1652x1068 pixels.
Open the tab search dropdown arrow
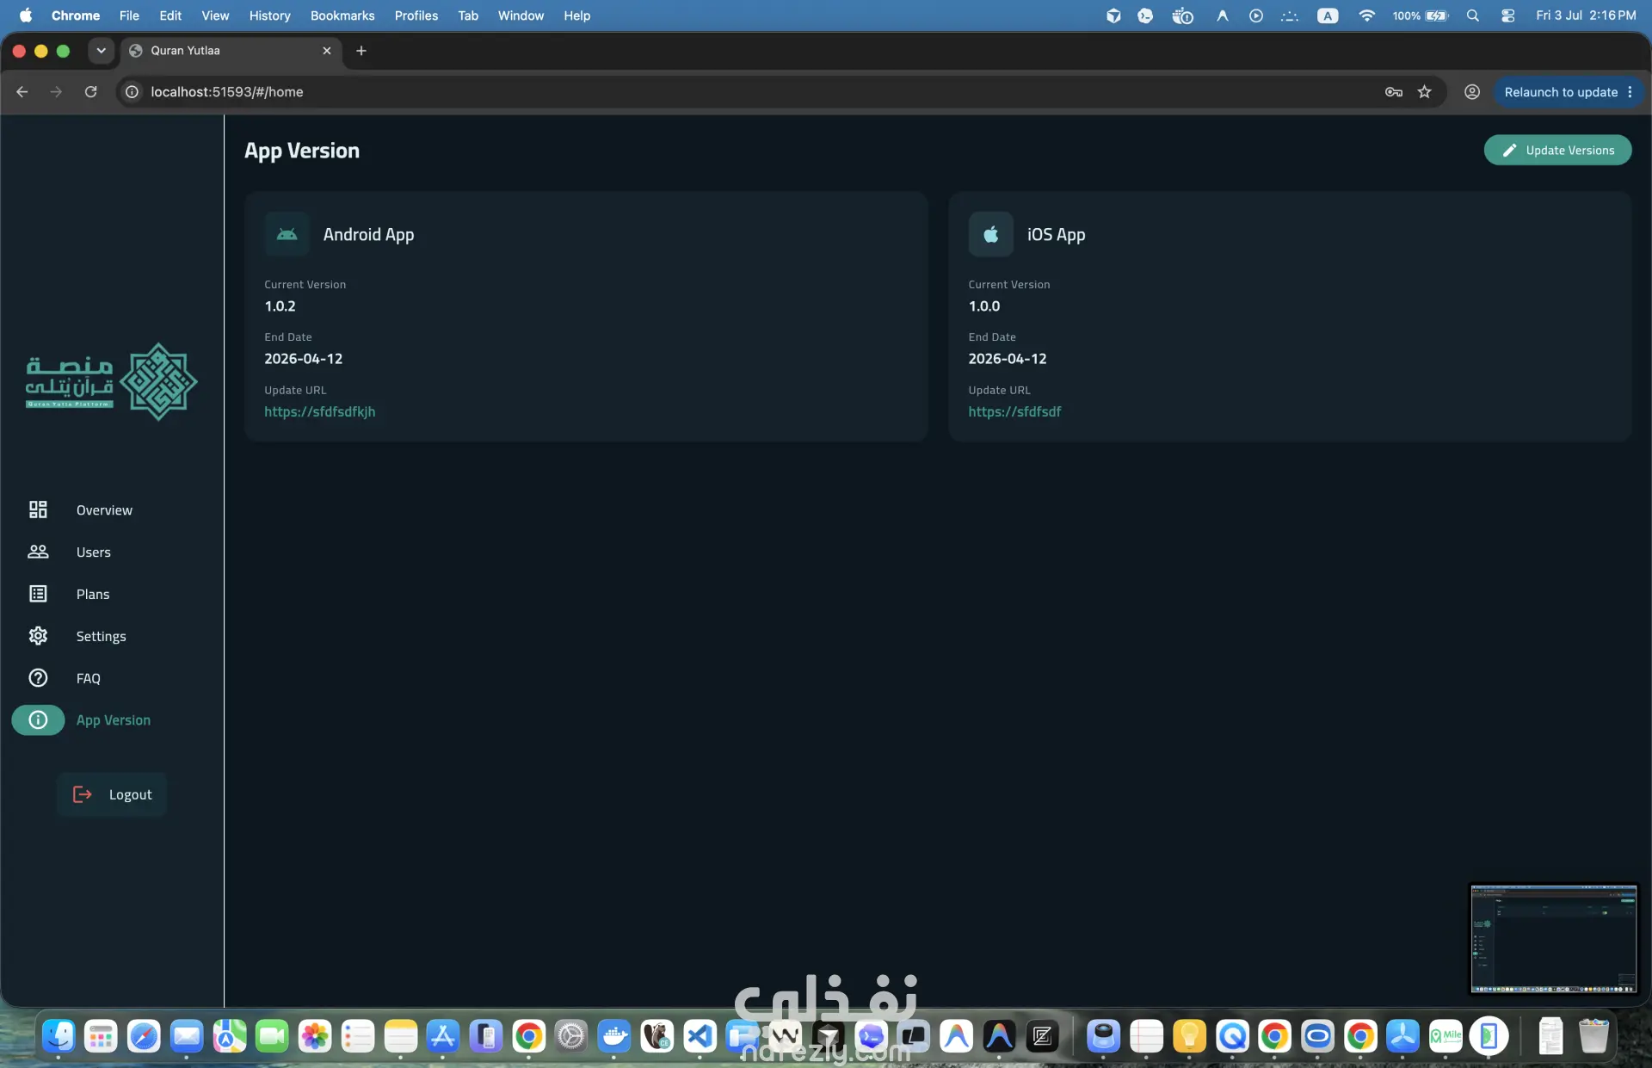click(101, 51)
